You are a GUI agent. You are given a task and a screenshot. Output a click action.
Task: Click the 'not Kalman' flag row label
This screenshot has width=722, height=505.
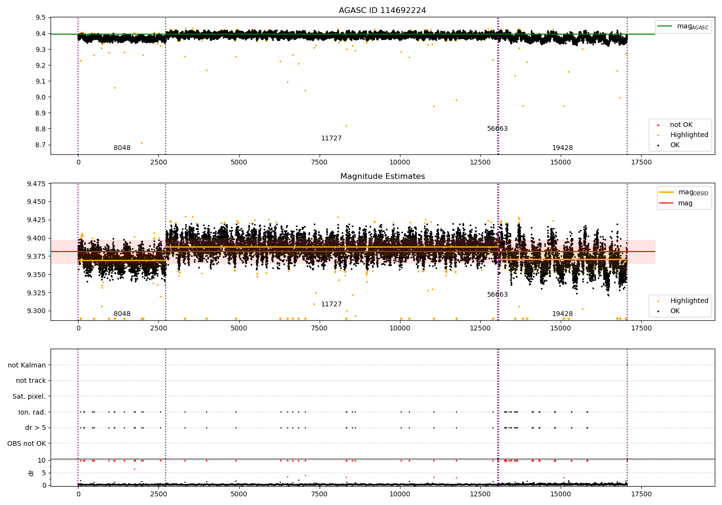pyautogui.click(x=27, y=366)
